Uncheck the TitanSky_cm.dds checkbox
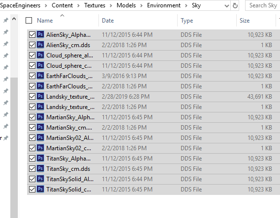Viewport: 280px width, 218px height. [32, 169]
